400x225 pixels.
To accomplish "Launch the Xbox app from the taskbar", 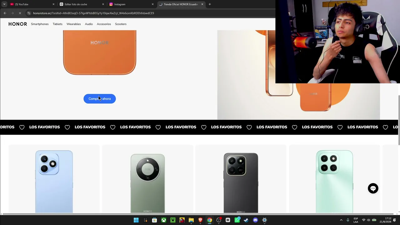I will [164, 220].
